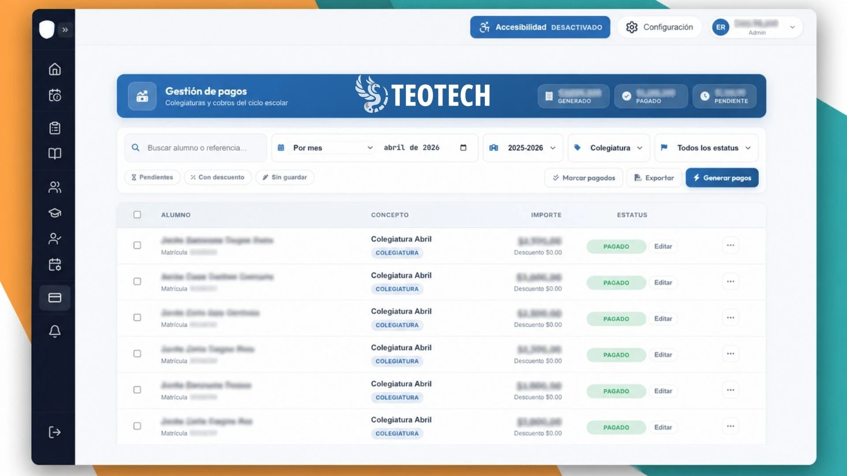Click the open book sidebar icon
This screenshot has height=476, width=847.
pyautogui.click(x=55, y=153)
